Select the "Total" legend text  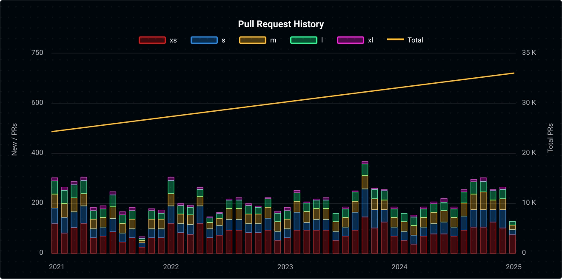pyautogui.click(x=415, y=40)
